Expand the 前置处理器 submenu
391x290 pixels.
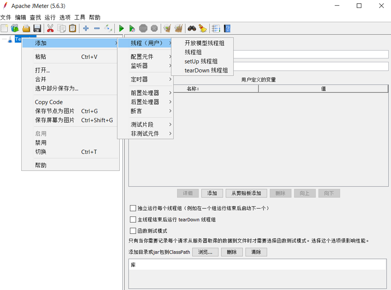tap(145, 93)
